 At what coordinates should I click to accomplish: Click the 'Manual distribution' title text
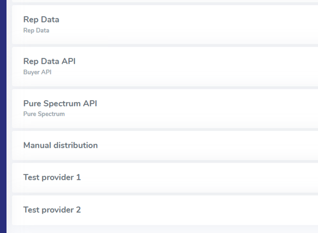[x=61, y=146]
